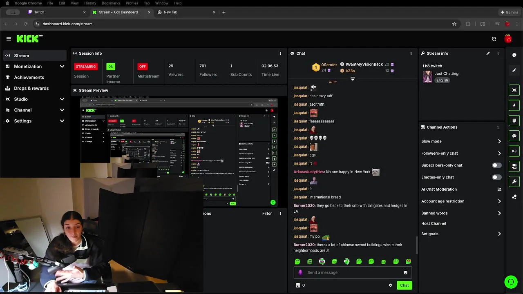
Task: Click the screen-capture icon in the right rail
Action: [x=514, y=90]
